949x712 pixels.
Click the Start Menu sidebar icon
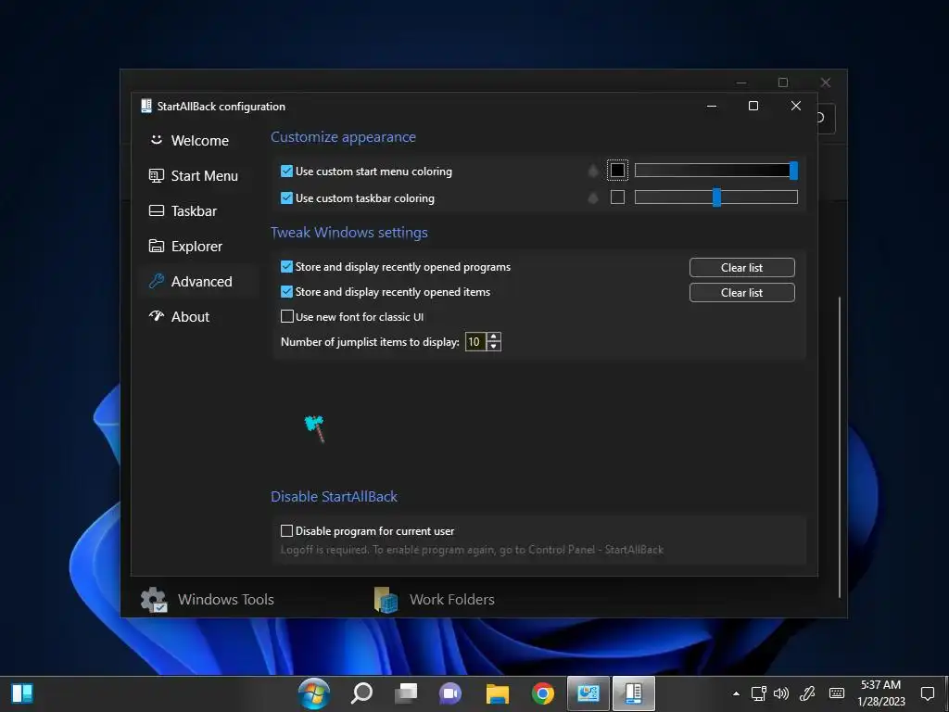point(156,175)
